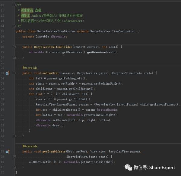Click the class name RecyclerViewItemDivider in the class declaration
Image resolution: width=181 pixels, height=176 pixels.
(56, 31)
